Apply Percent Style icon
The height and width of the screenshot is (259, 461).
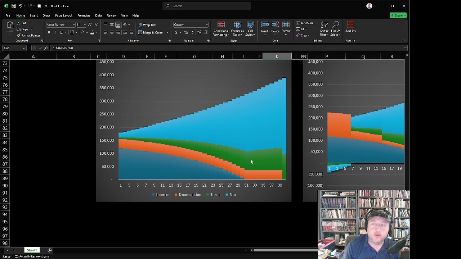(186, 32)
